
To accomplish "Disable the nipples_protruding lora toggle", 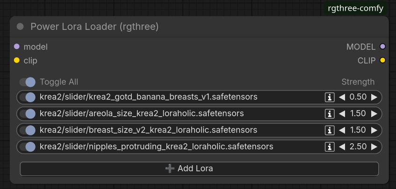I will pyautogui.click(x=28, y=147).
